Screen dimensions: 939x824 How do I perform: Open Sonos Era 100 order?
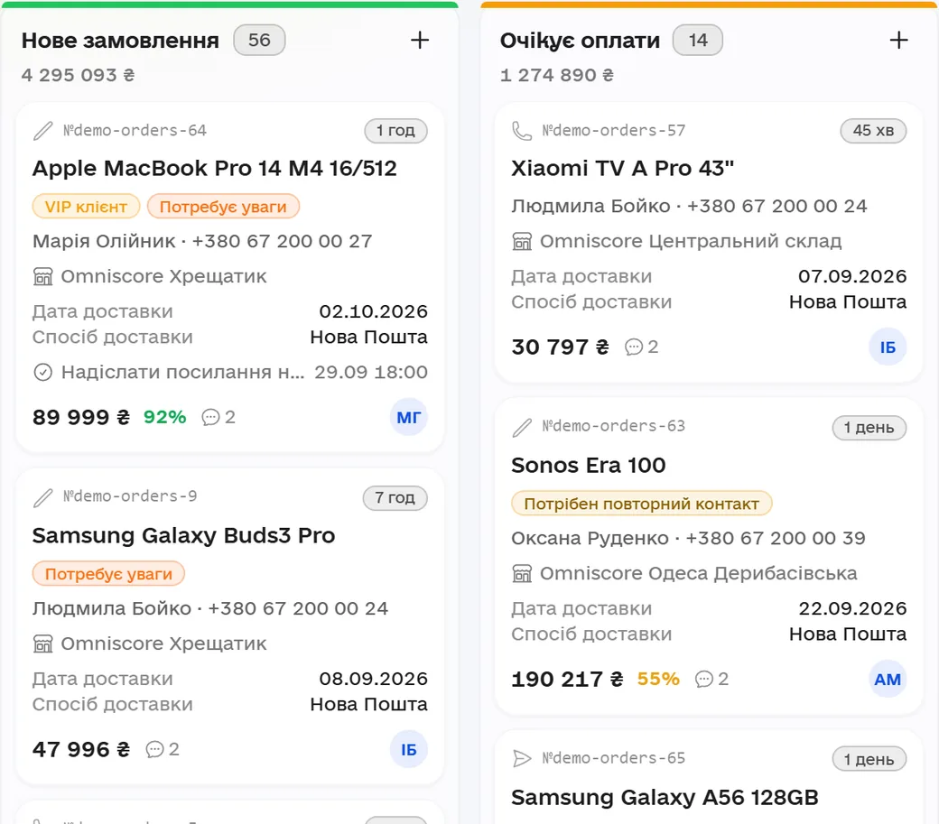coord(588,466)
